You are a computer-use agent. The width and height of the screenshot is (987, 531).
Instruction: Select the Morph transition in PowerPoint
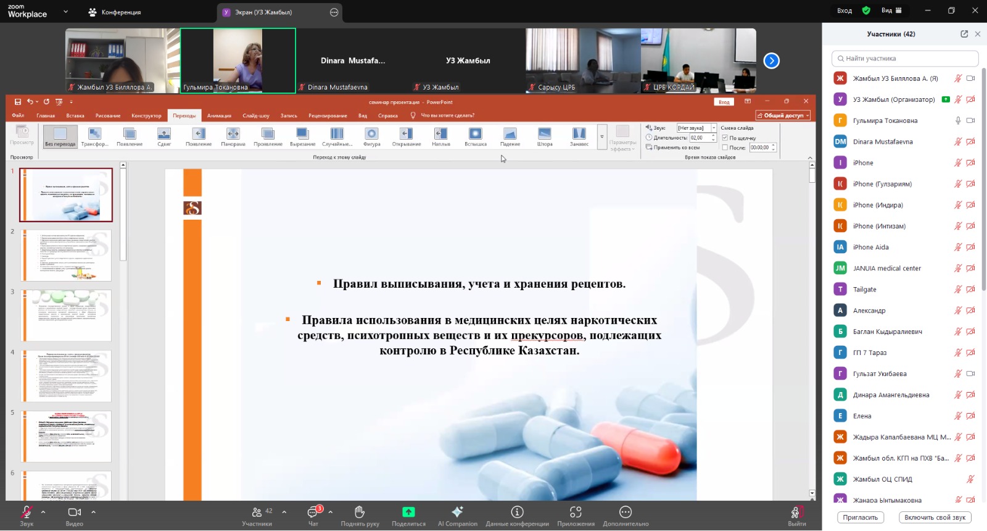tap(94, 136)
